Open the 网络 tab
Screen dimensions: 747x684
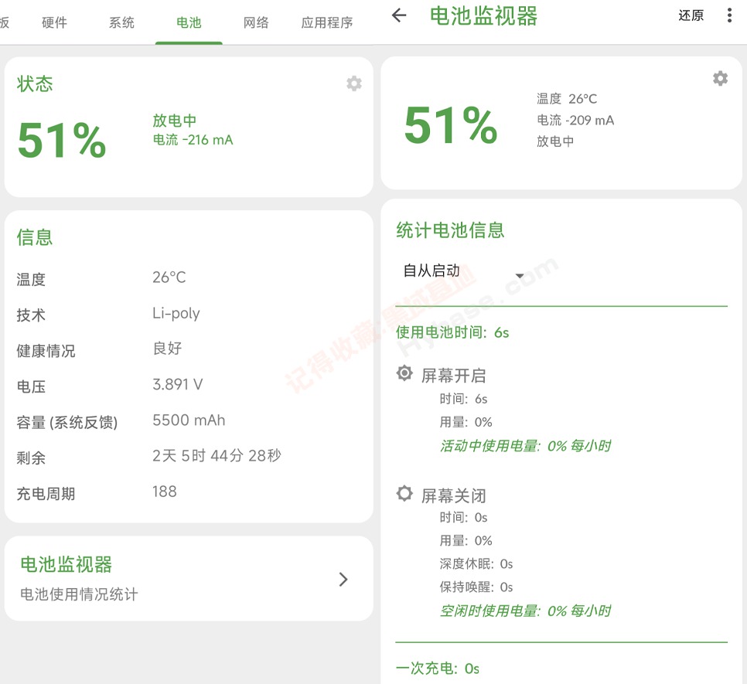coord(256,22)
